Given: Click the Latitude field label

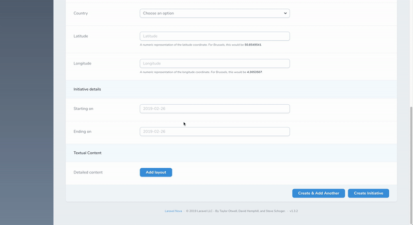Looking at the screenshot, I should tap(81, 36).
